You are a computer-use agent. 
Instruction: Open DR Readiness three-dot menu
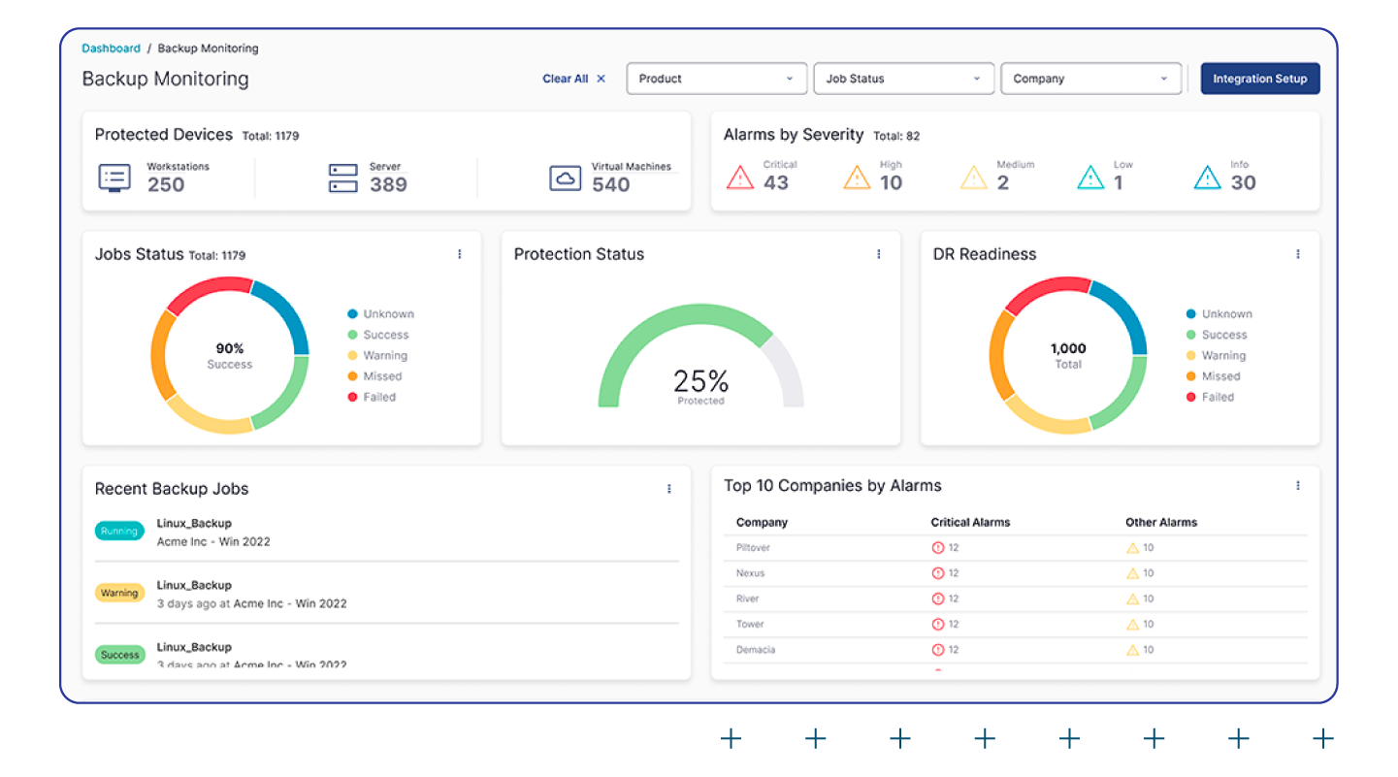[x=1297, y=254]
